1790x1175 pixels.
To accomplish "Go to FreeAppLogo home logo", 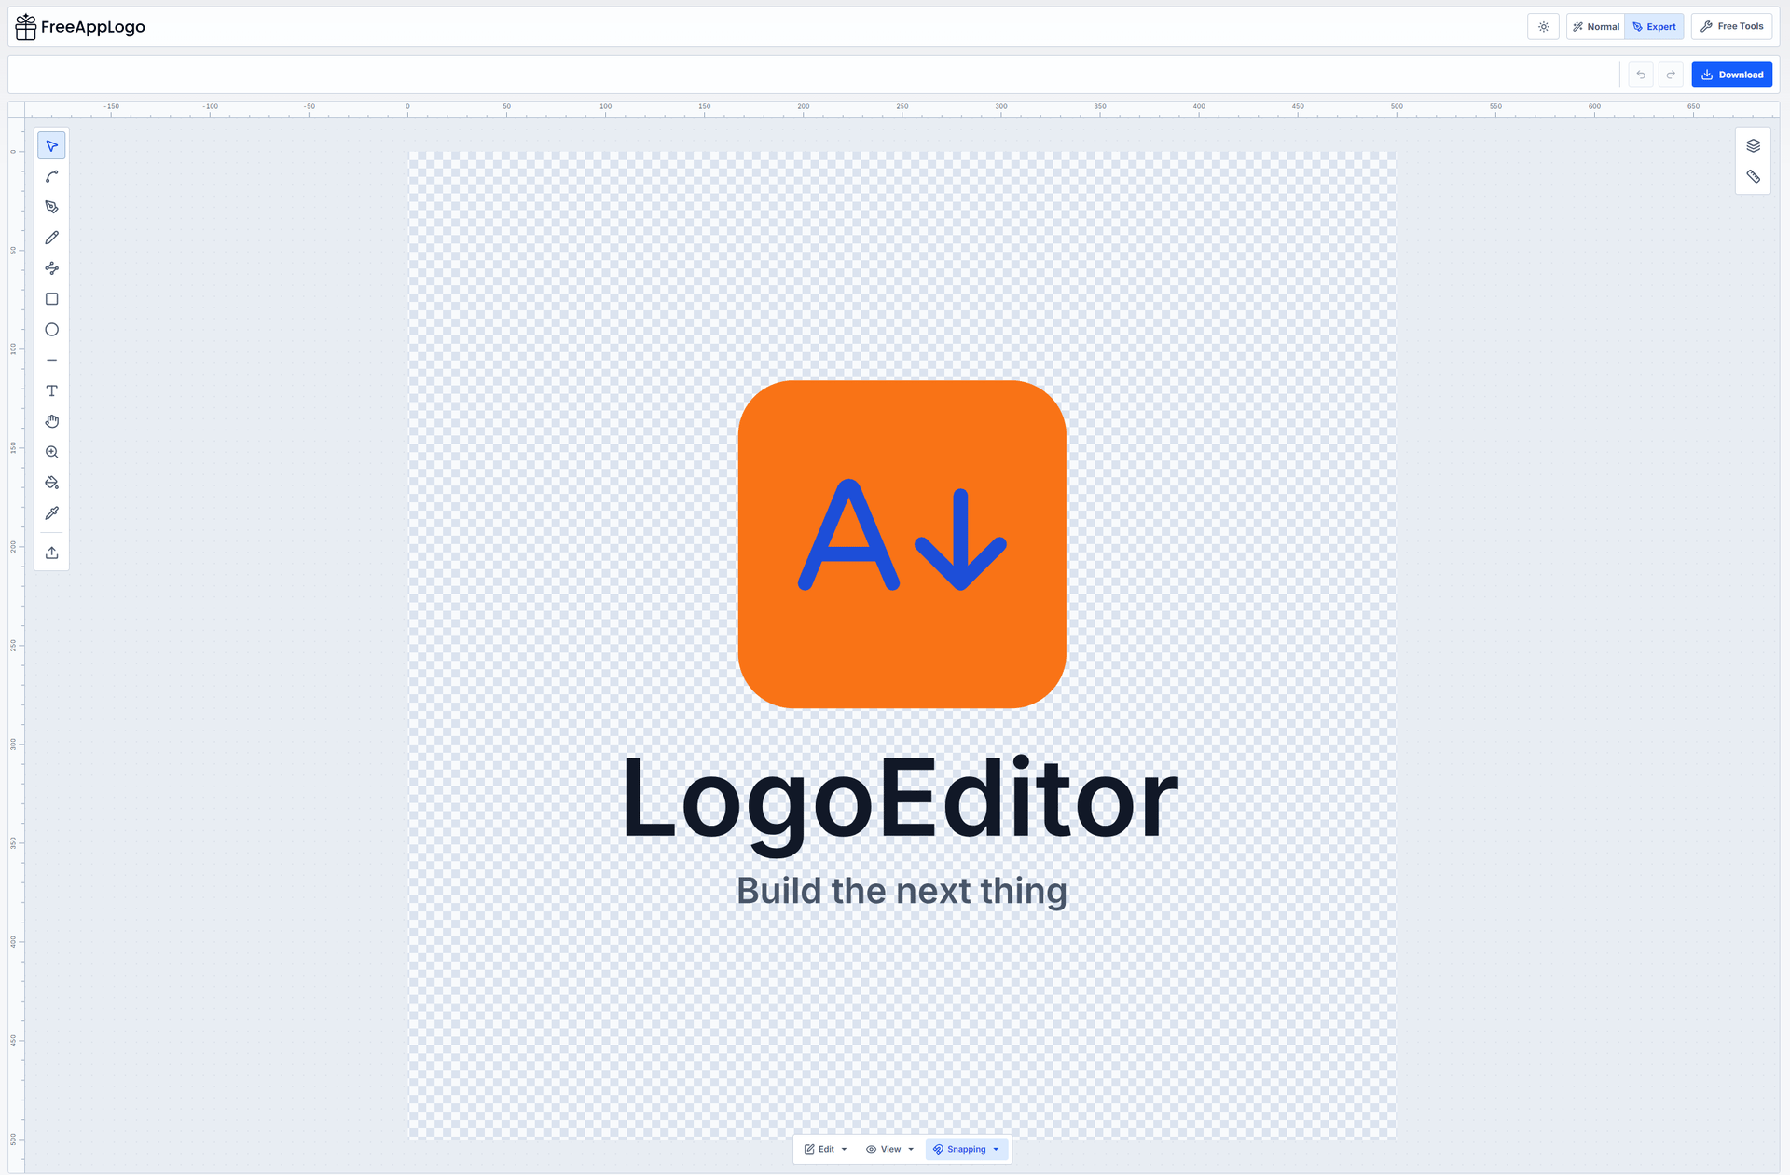I will point(80,27).
